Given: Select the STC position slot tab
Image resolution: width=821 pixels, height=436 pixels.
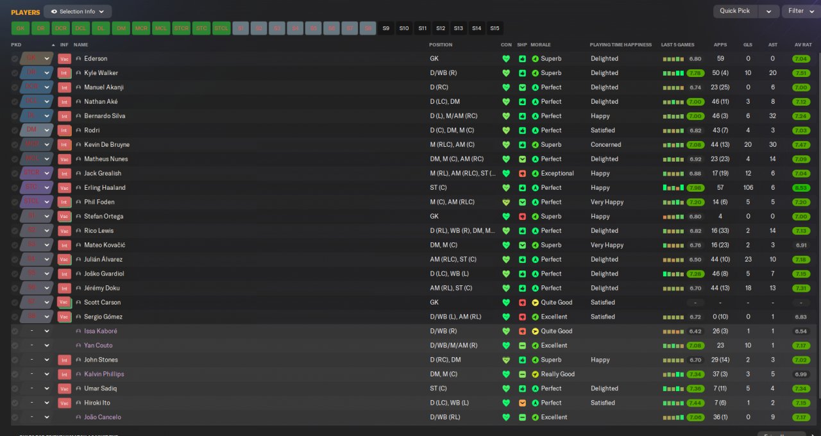Looking at the screenshot, I should pos(201,28).
